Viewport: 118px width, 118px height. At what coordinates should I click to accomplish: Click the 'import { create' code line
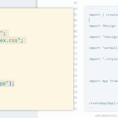(103, 15)
